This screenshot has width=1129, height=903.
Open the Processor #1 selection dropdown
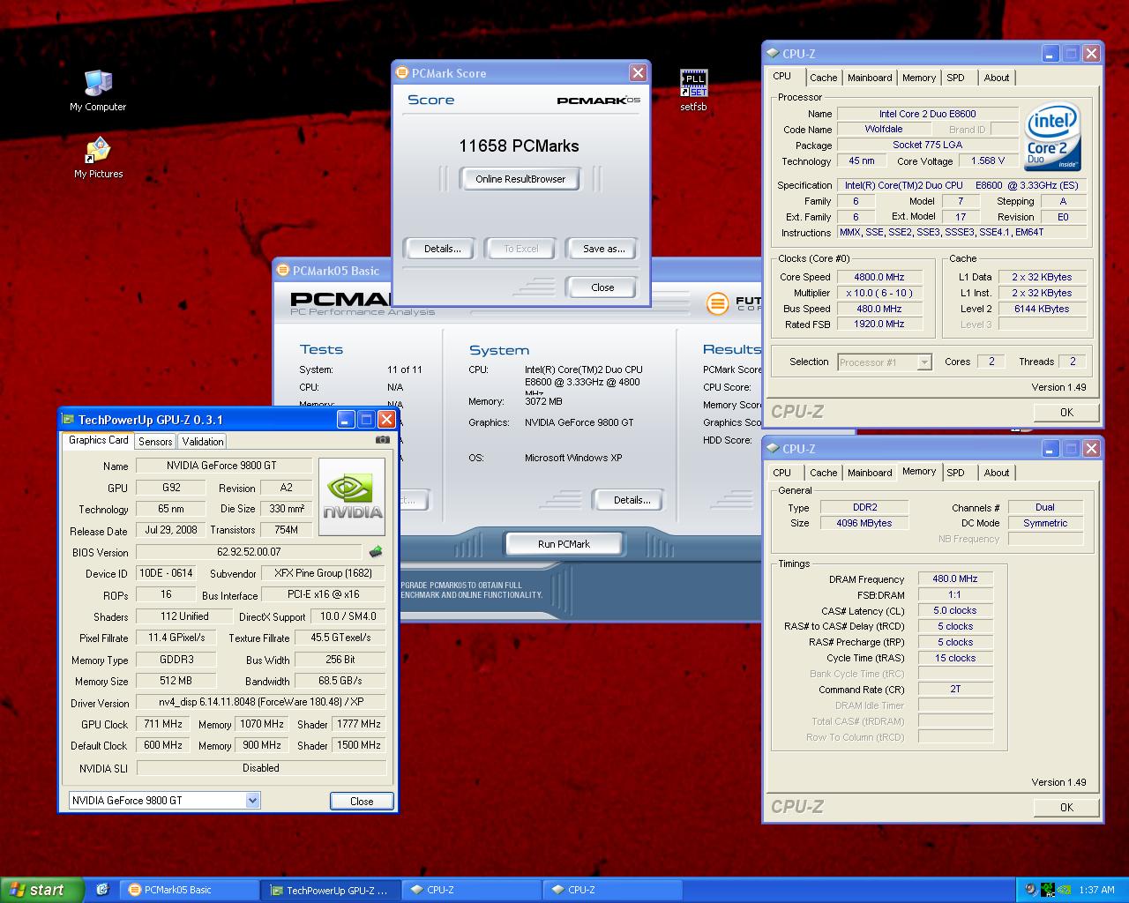(923, 362)
